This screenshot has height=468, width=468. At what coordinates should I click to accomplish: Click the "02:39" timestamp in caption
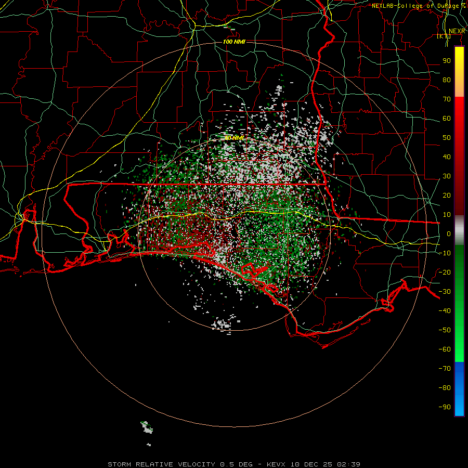(x=348, y=464)
